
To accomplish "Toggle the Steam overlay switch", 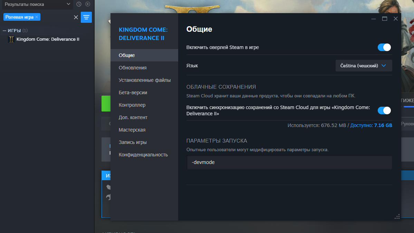I will pyautogui.click(x=384, y=47).
